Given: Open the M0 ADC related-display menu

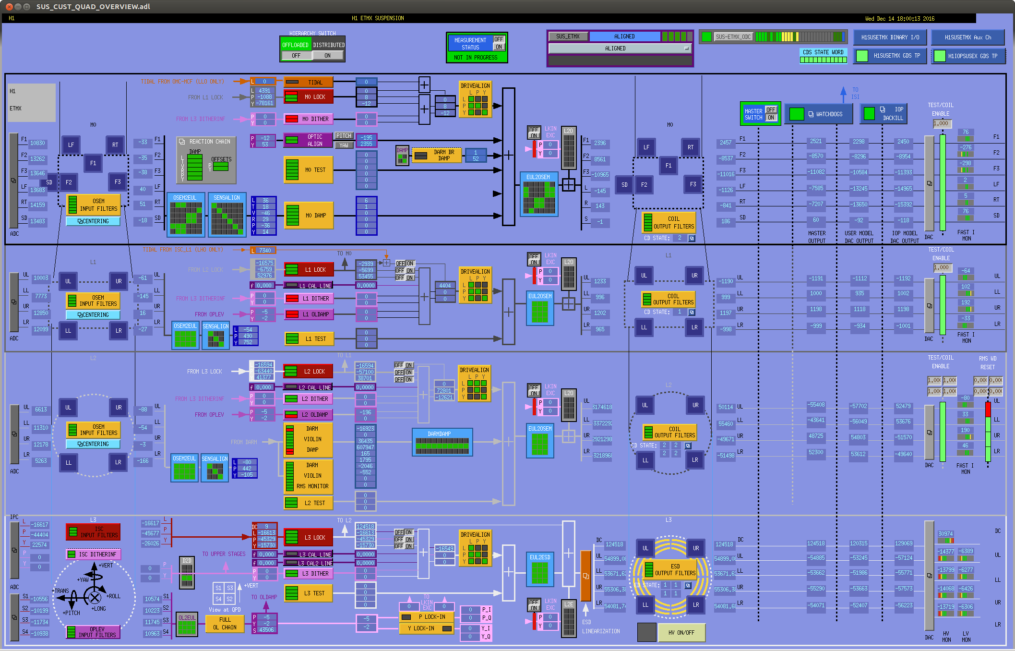Looking at the screenshot, I should (x=14, y=181).
